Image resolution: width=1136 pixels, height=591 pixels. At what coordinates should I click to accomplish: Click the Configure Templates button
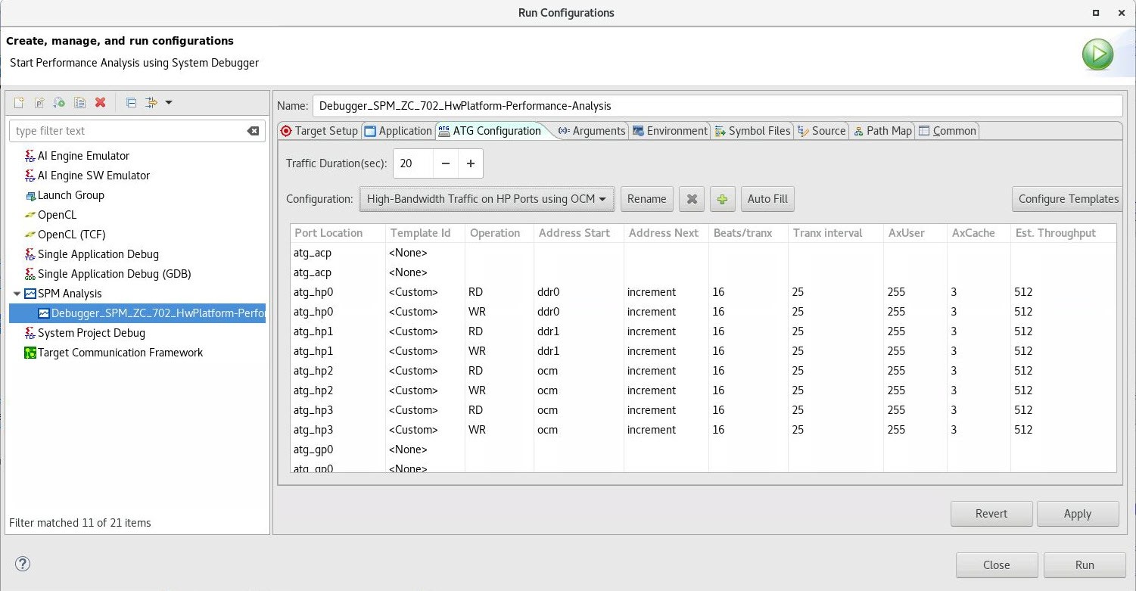pyautogui.click(x=1067, y=199)
